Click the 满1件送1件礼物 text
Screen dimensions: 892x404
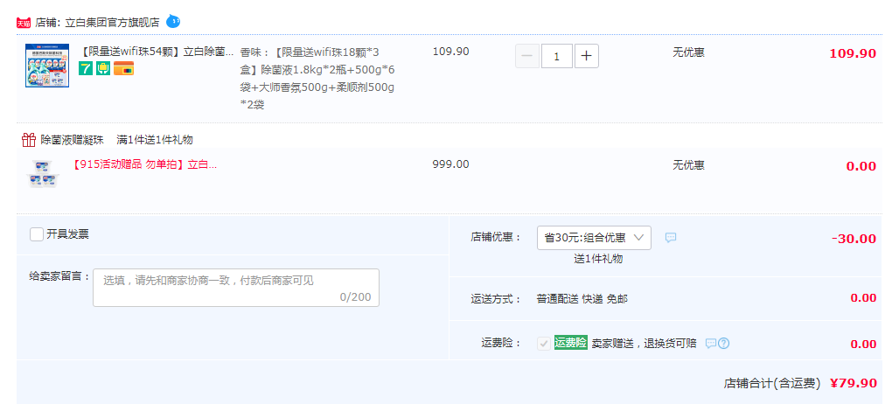[x=155, y=139]
